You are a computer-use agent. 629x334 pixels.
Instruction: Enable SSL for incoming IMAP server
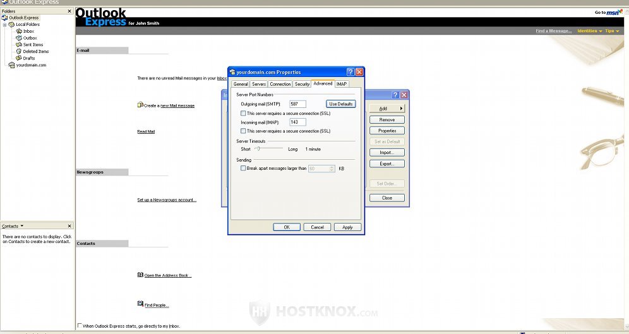[x=243, y=131]
